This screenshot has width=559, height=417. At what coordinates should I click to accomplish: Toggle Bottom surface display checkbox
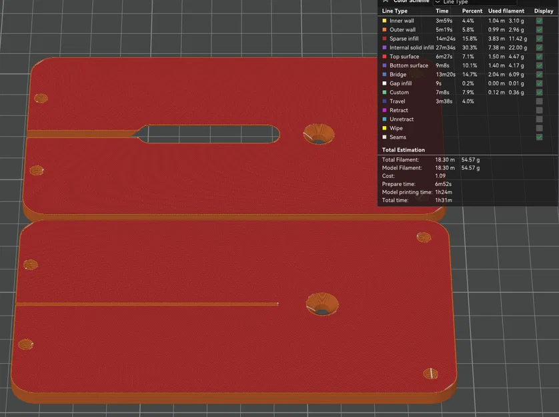539,65
